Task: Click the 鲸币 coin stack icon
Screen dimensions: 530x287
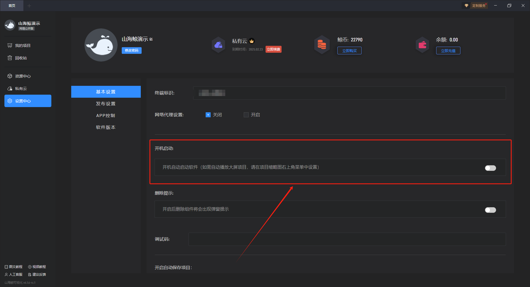Action: tap(322, 45)
